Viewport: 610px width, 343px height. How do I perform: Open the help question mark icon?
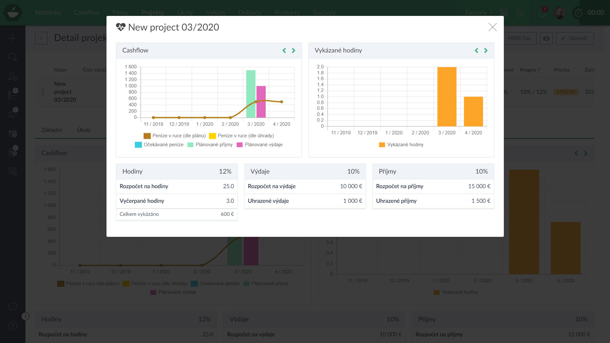pyautogui.click(x=12, y=326)
